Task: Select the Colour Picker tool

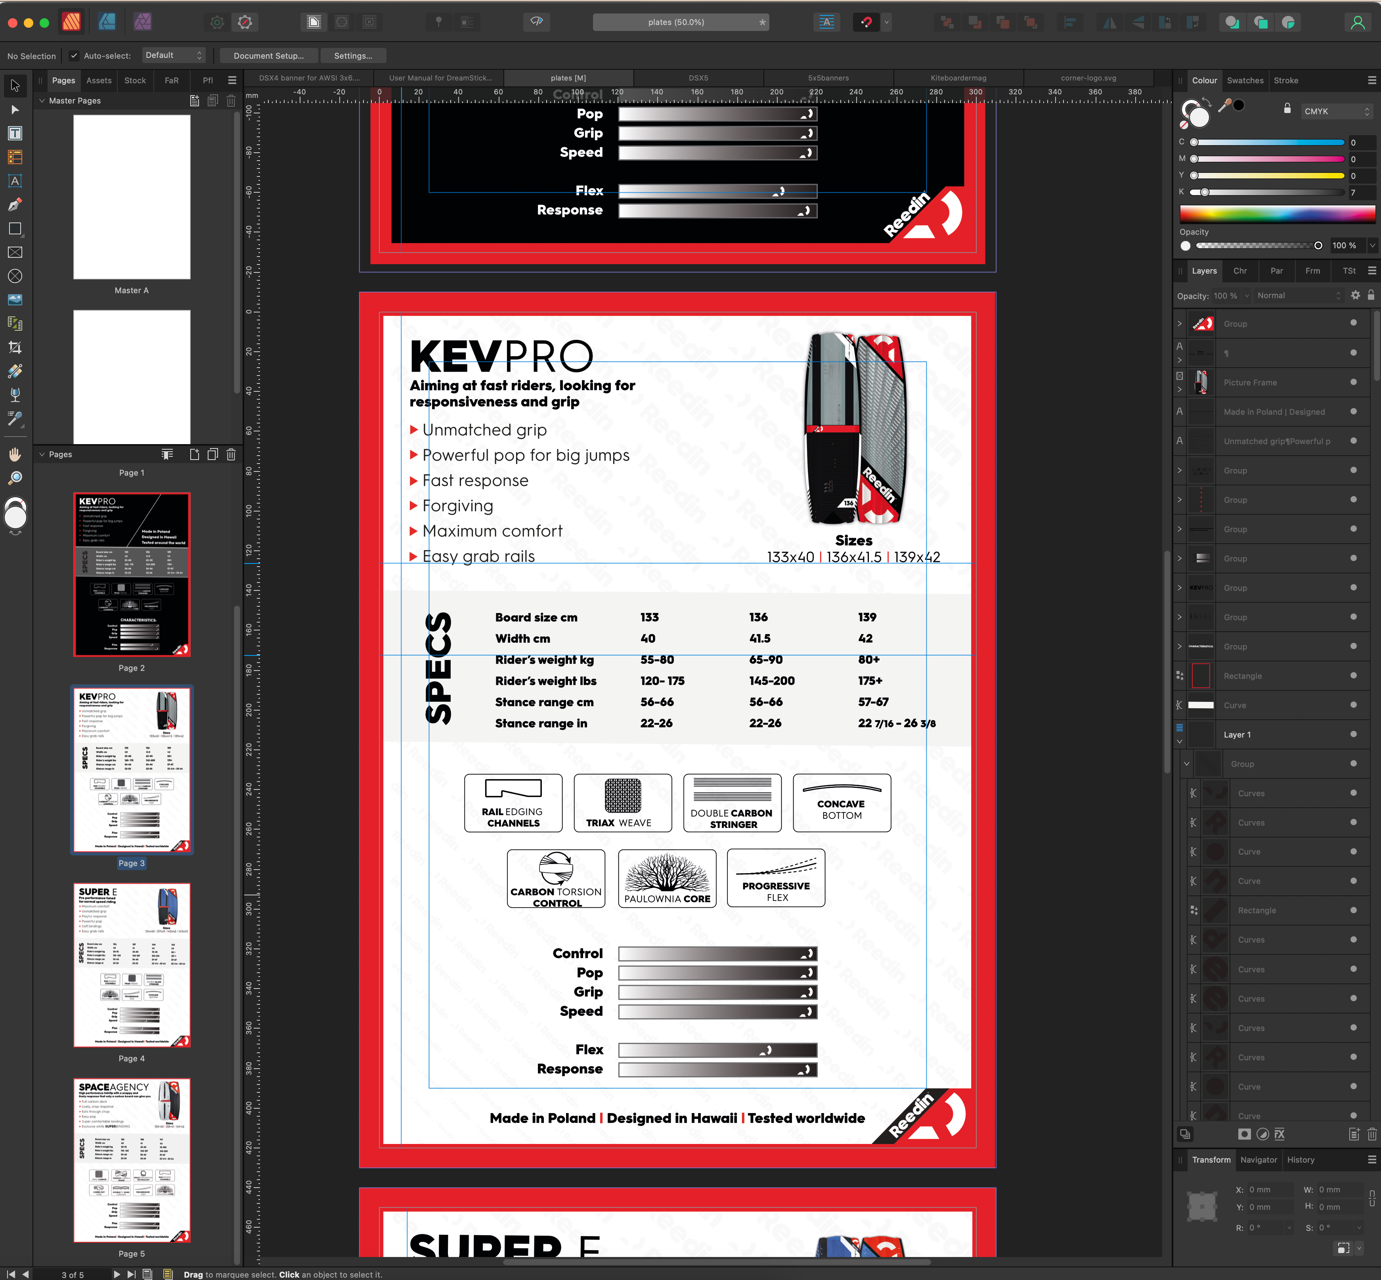Action: pos(15,418)
